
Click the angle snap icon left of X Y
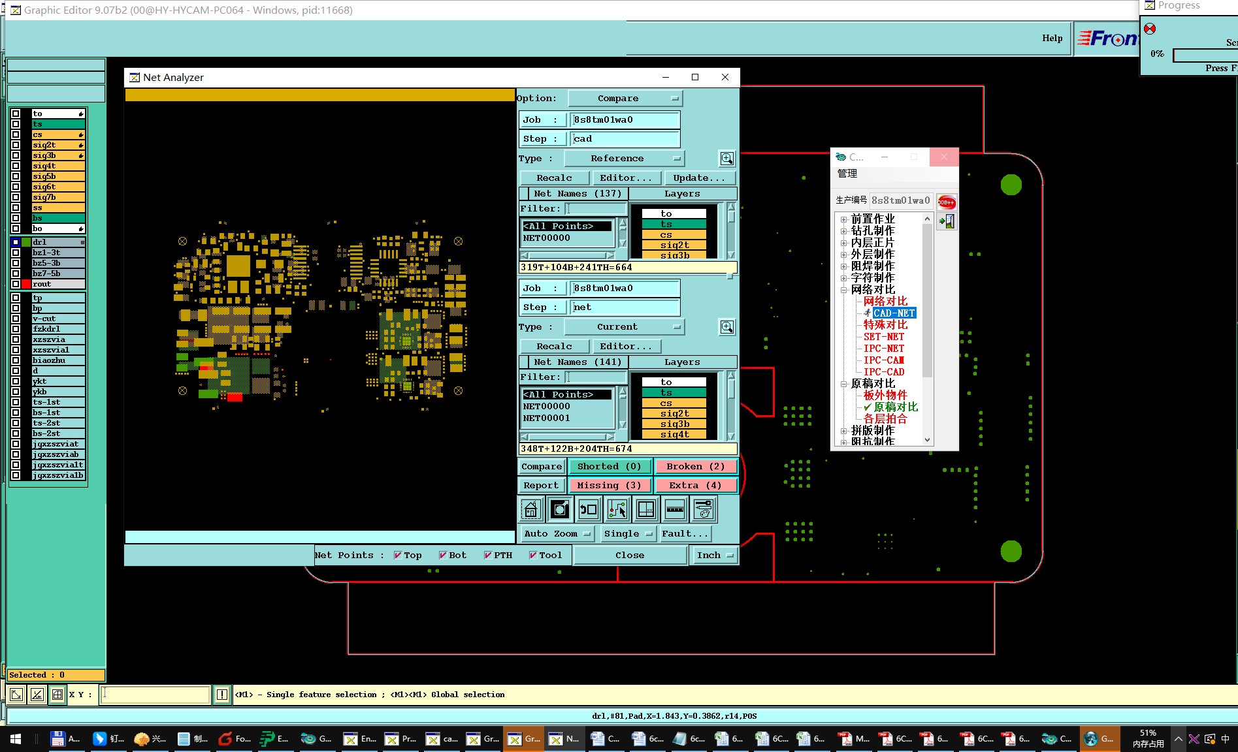37,695
